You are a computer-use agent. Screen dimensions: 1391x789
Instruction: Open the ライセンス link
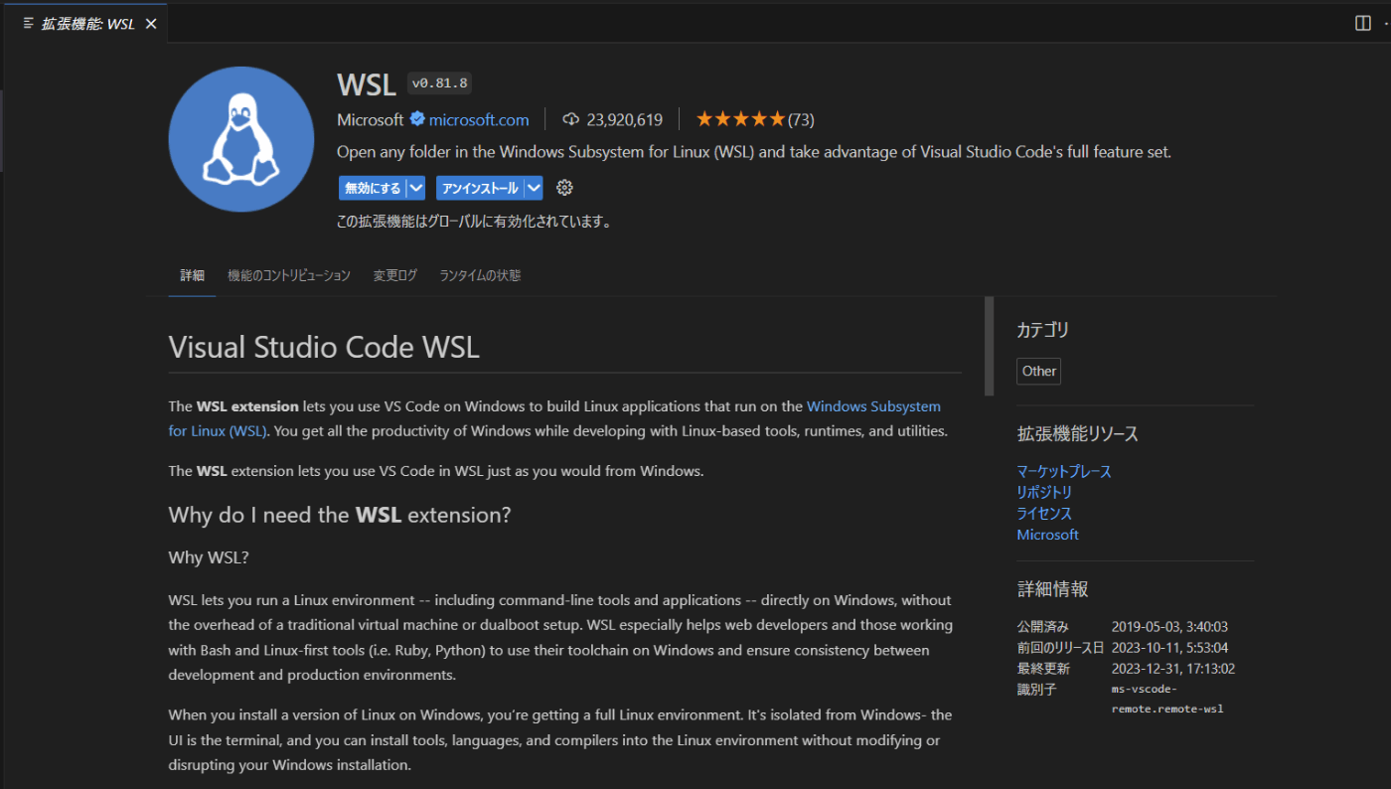1044,513
